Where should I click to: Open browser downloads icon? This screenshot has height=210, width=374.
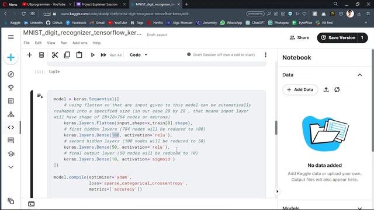pos(359,14)
